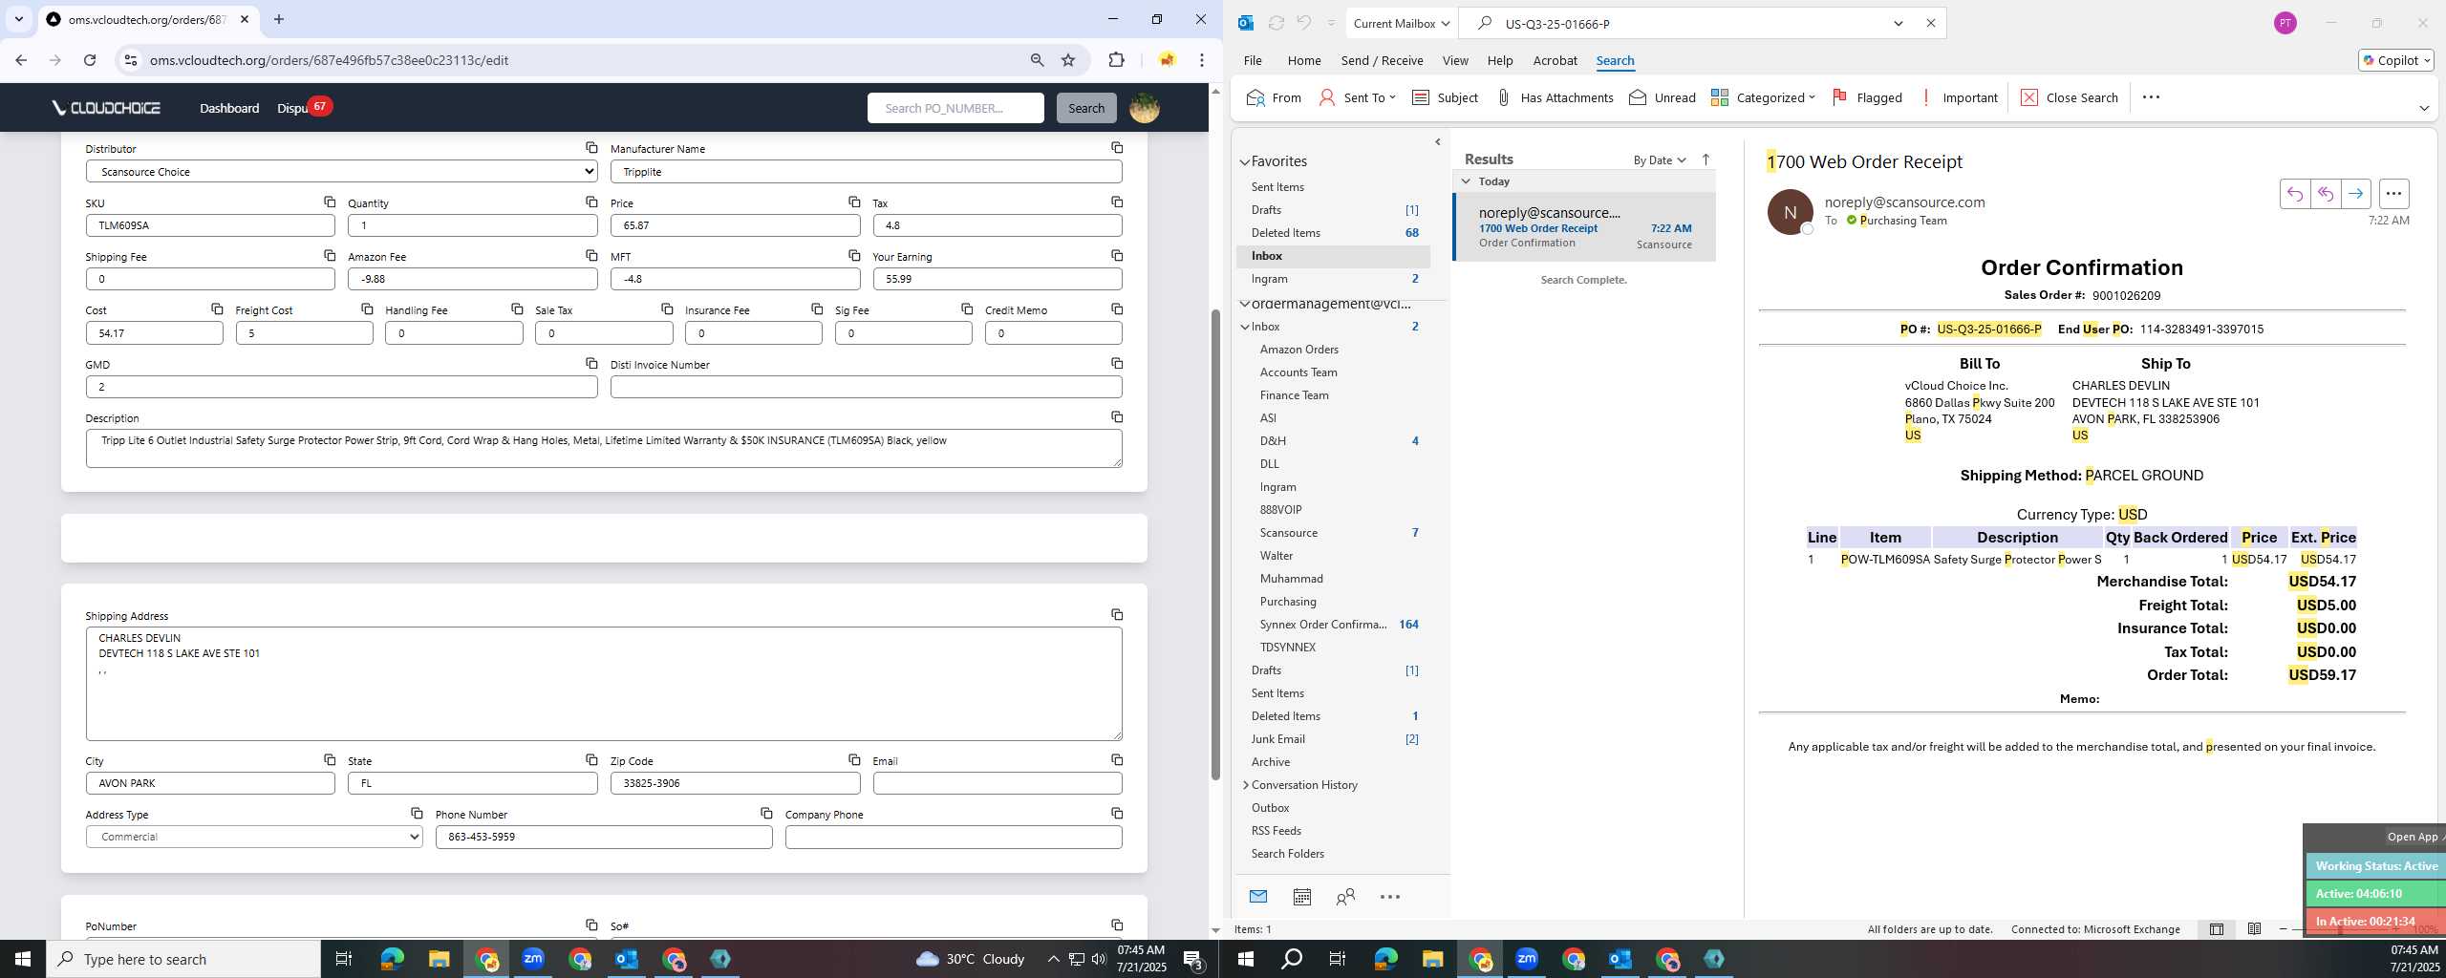The width and height of the screenshot is (2446, 978).
Task: Copy the Description text
Action: point(1117,417)
